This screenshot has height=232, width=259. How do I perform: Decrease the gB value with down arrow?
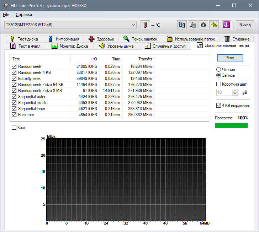click(235, 94)
